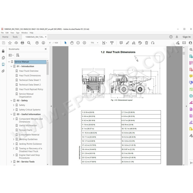Collapse the left navigation pane arrow
The width and height of the screenshot is (193, 193).
pyautogui.click(x=51, y=106)
